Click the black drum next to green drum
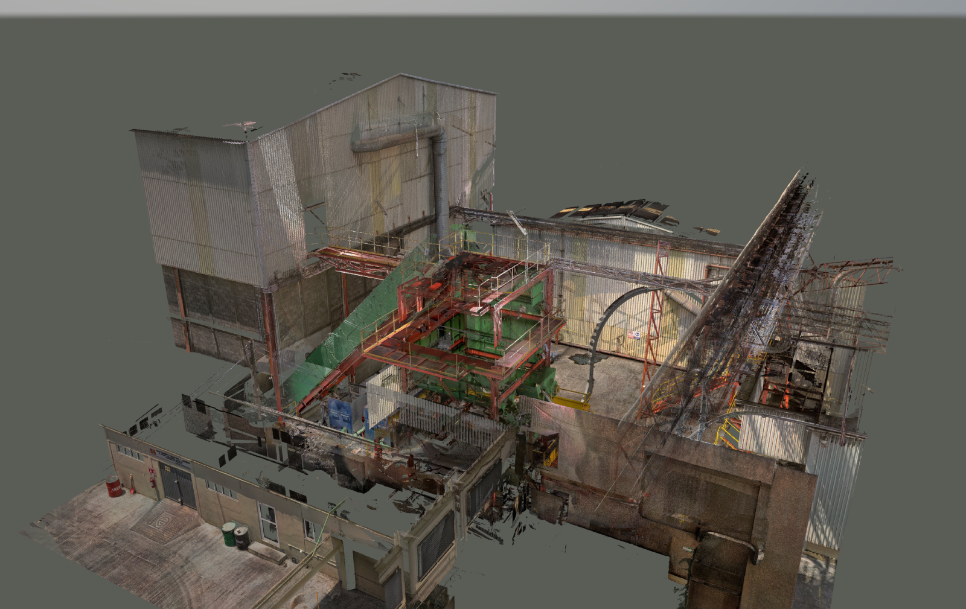The width and height of the screenshot is (966, 609). [241, 538]
